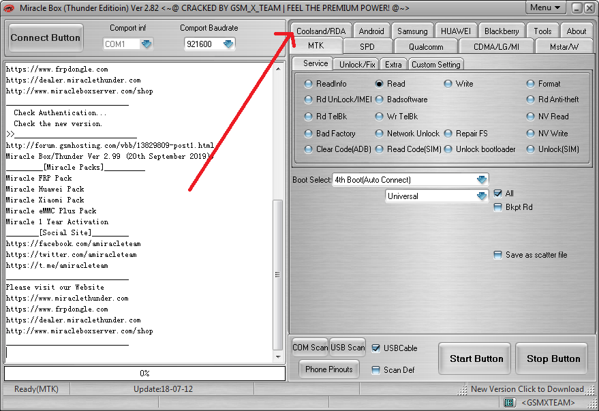Select the NV Read radio option
The height and width of the screenshot is (411, 599).
coord(530,116)
